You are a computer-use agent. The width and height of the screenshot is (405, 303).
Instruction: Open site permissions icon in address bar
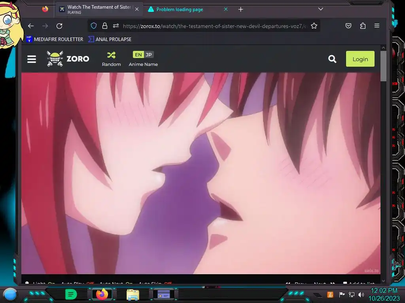point(116,26)
